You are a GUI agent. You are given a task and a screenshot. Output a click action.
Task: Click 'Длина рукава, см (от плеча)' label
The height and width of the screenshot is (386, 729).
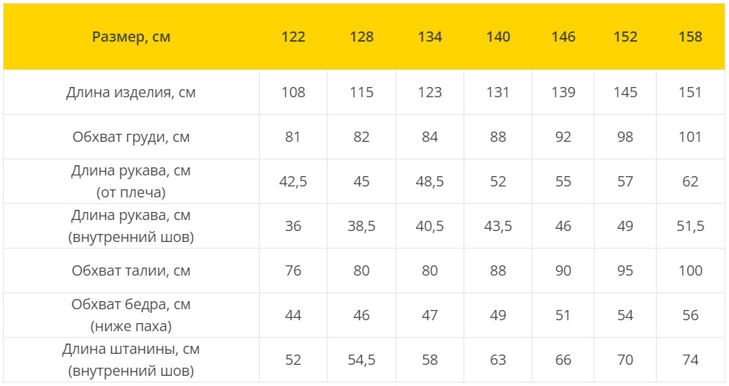(131, 181)
